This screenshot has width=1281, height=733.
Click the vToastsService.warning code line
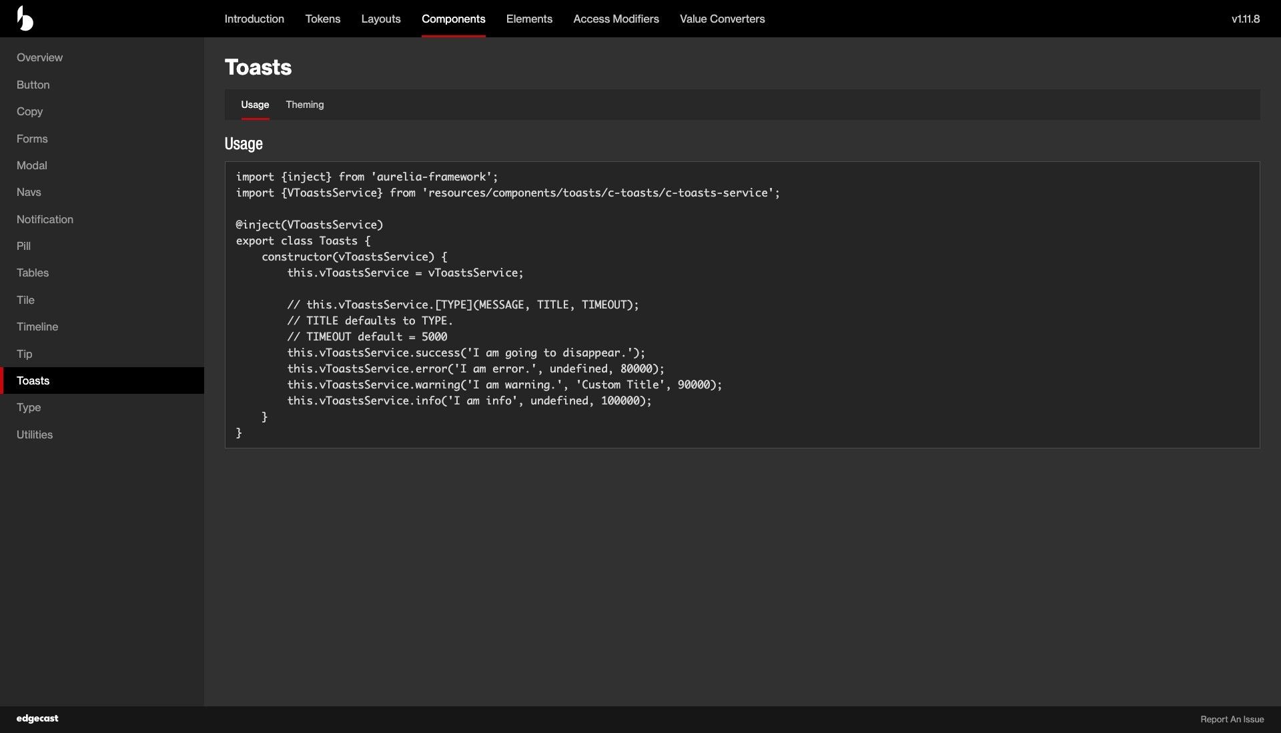pos(504,384)
